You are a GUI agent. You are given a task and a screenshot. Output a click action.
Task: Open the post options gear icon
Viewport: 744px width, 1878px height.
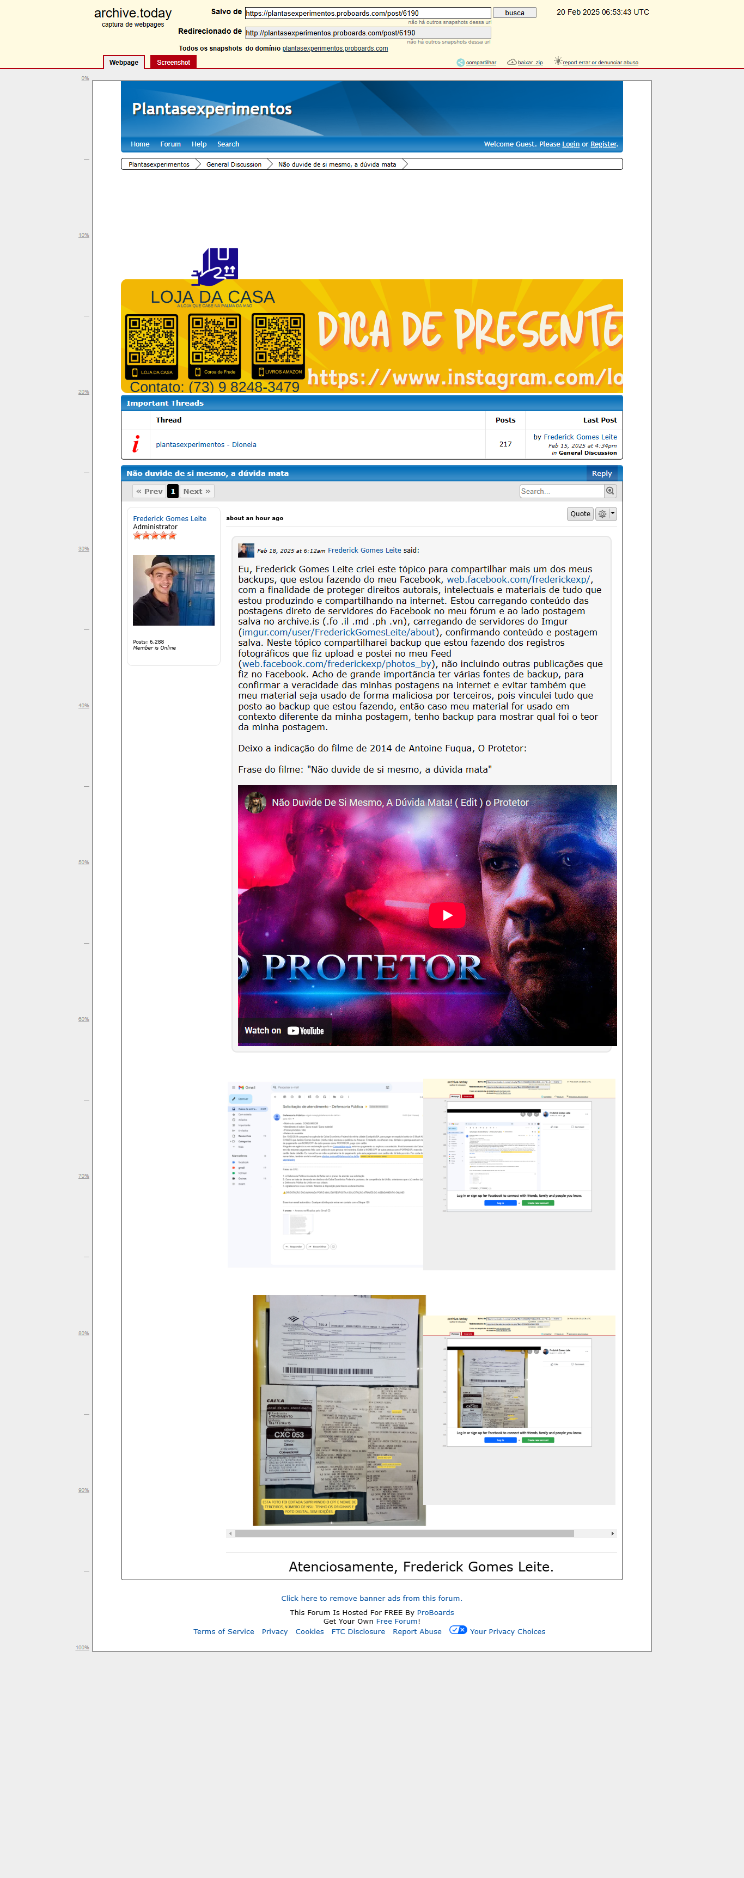click(602, 514)
